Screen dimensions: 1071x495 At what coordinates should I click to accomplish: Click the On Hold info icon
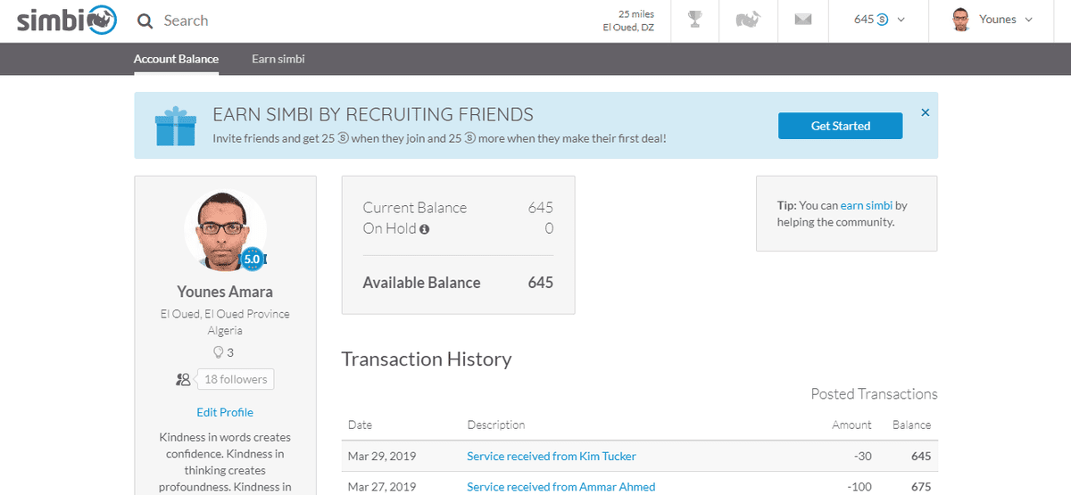425,229
